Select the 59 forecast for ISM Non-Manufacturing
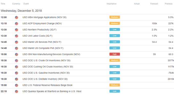Viewport: 174px width, 95px height. (x=154, y=54)
